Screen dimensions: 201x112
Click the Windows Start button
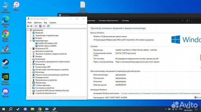[4, 109]
